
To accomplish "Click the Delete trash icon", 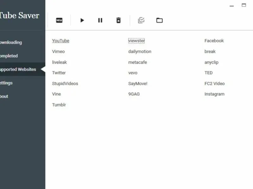I will [118, 20].
